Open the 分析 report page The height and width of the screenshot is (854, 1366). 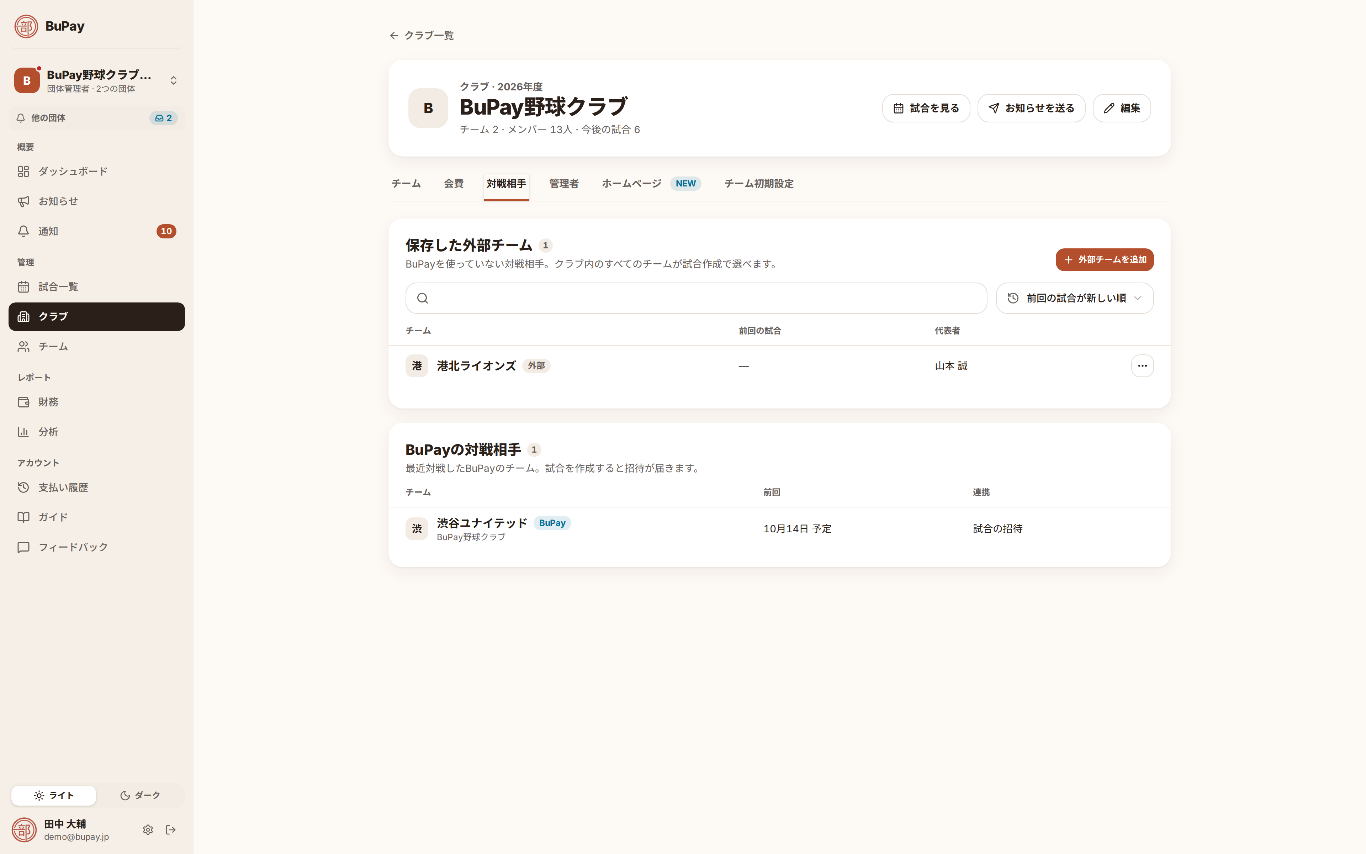[96, 432]
